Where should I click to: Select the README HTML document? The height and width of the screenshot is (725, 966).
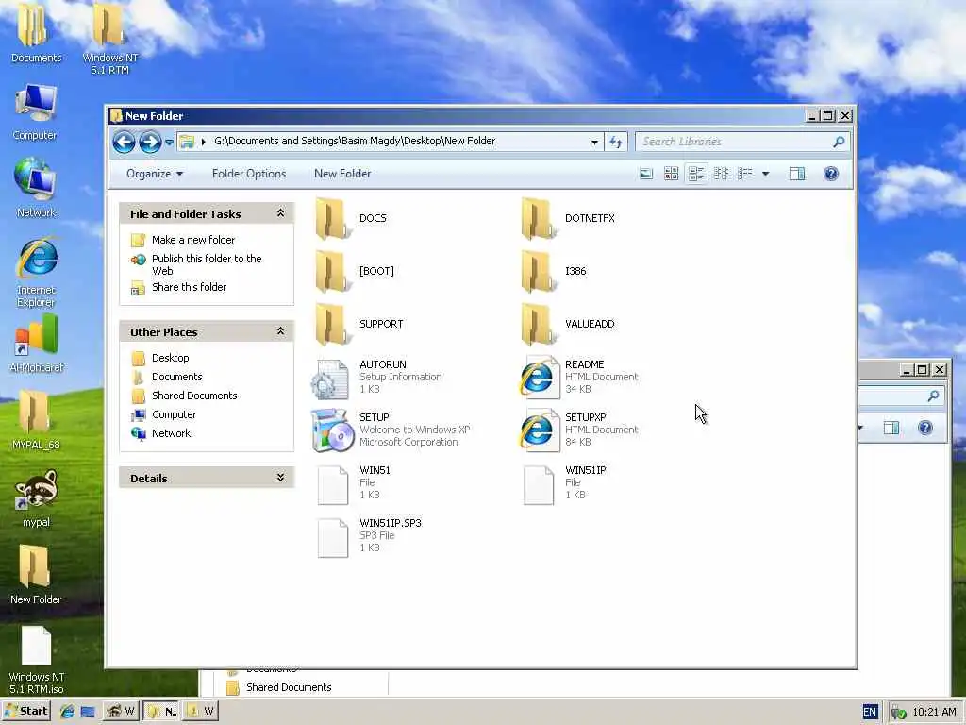pyautogui.click(x=579, y=378)
